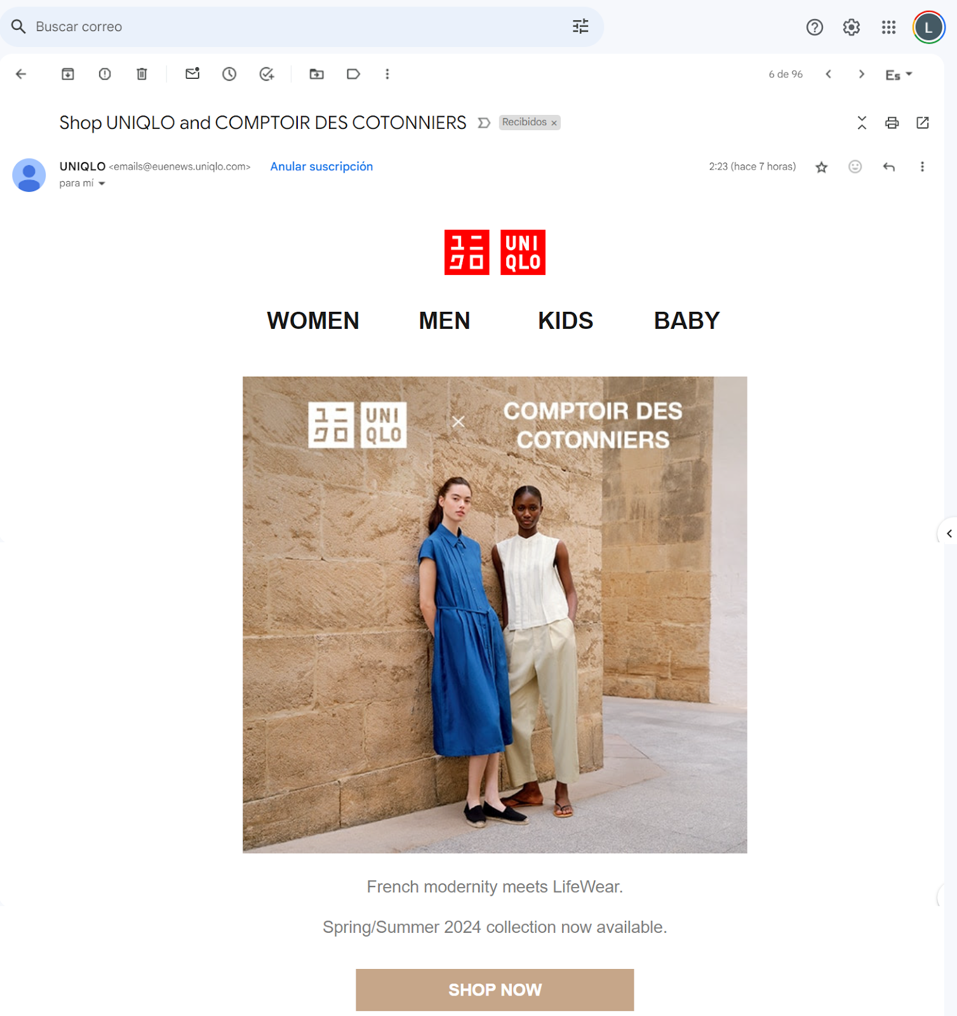The height and width of the screenshot is (1016, 957).
Task: Open email in a new window
Action: tap(923, 123)
